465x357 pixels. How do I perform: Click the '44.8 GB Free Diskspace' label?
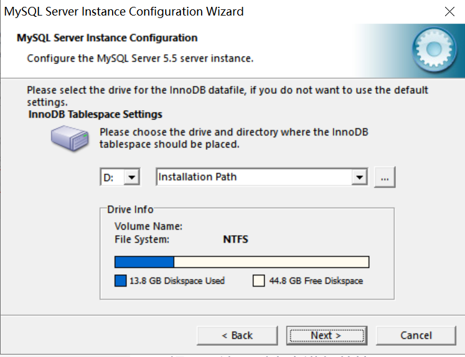click(316, 280)
